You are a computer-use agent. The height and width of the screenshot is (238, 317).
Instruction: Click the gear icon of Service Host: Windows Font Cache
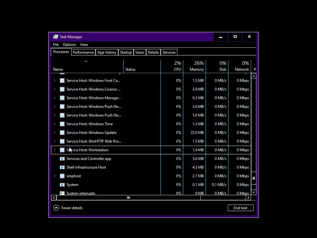coord(62,81)
